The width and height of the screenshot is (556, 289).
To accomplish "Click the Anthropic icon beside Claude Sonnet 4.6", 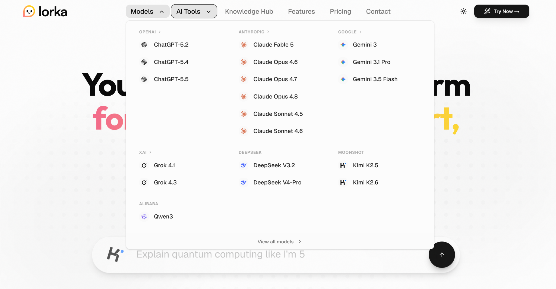I will pyautogui.click(x=244, y=131).
